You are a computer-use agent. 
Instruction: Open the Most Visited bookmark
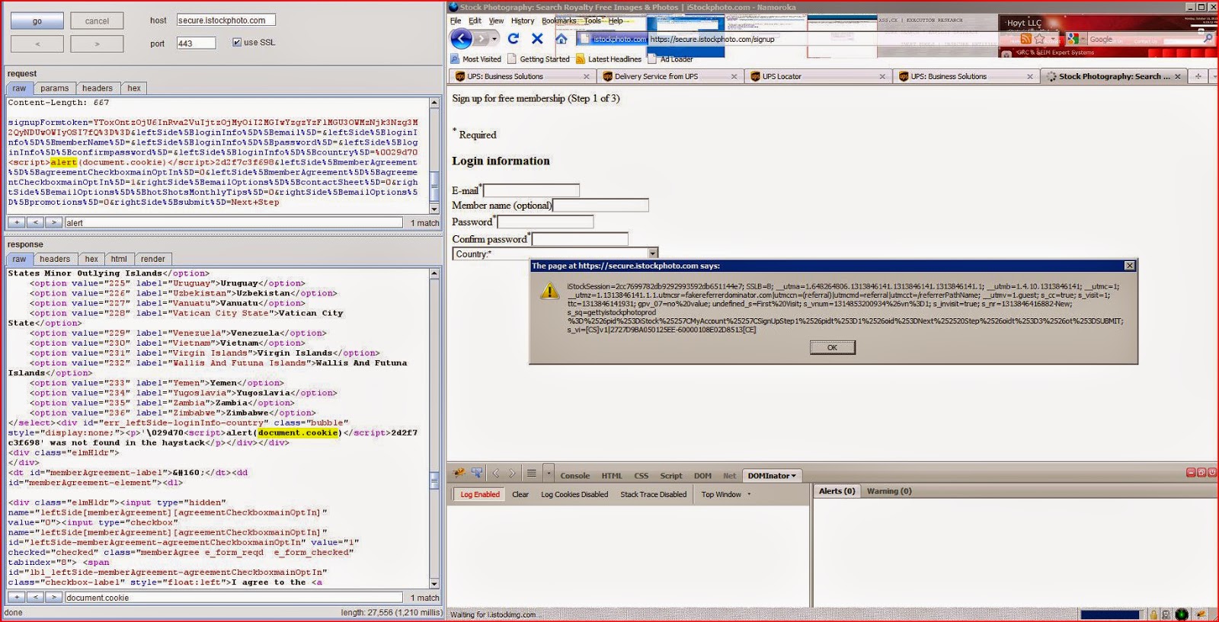[475, 59]
